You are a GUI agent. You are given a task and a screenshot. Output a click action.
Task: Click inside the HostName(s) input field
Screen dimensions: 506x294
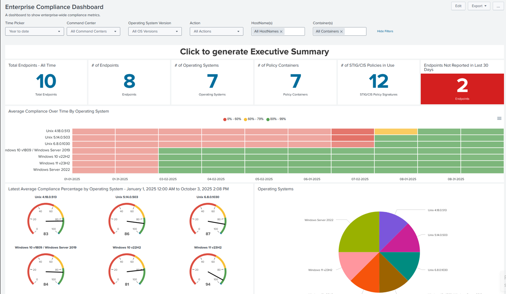[x=295, y=32]
